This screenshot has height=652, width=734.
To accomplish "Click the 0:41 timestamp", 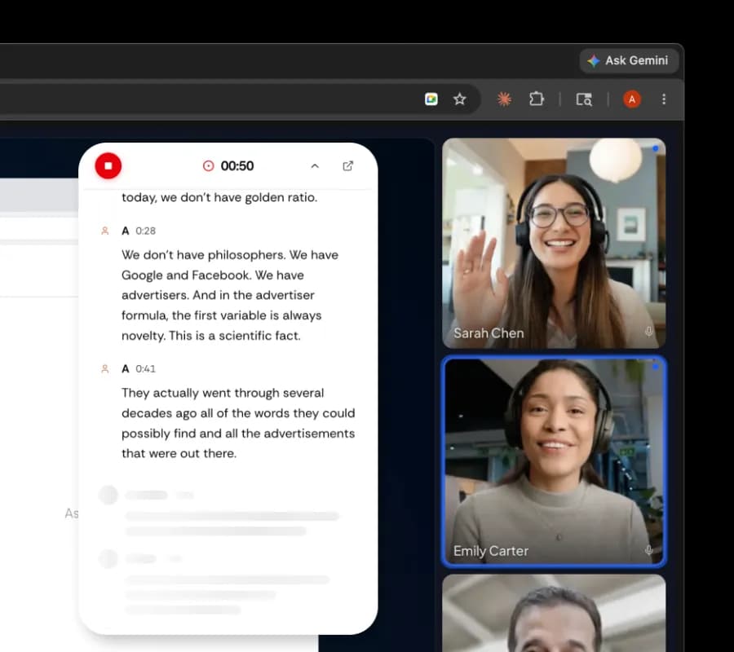I will click(146, 368).
